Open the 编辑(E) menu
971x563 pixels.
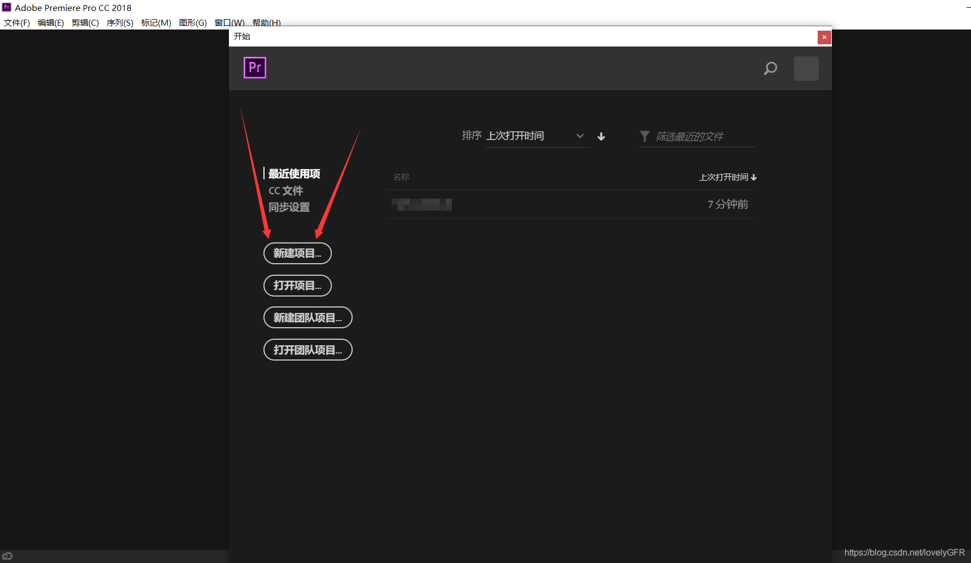tap(51, 22)
